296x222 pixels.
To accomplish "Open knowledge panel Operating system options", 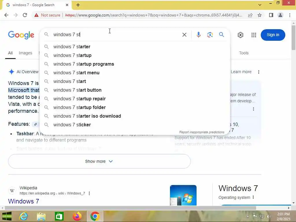I will pos(253,197).
